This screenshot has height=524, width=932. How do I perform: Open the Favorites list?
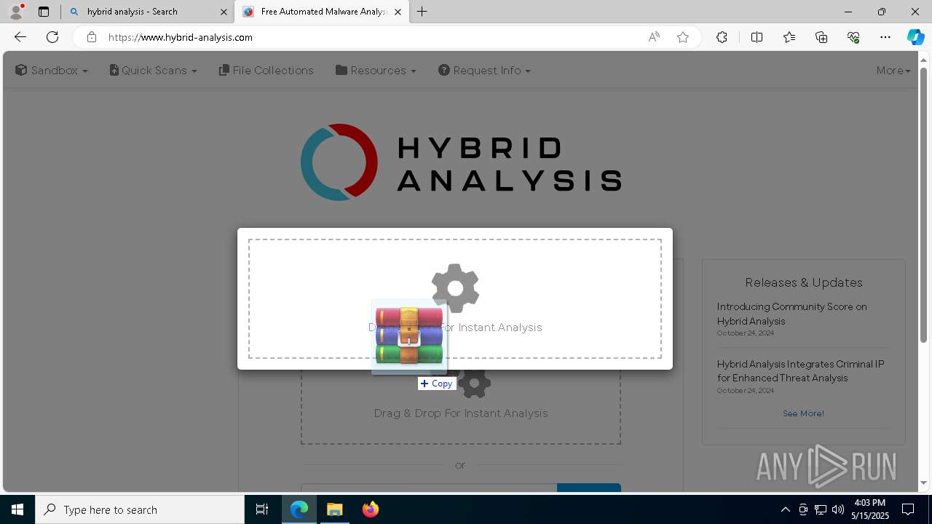click(789, 37)
